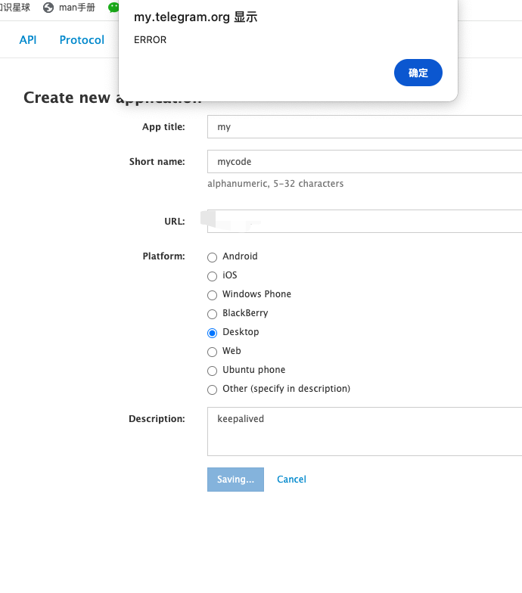The height and width of the screenshot is (593, 522).
Task: Select the Ubuntu phone radio button
Action: point(212,371)
